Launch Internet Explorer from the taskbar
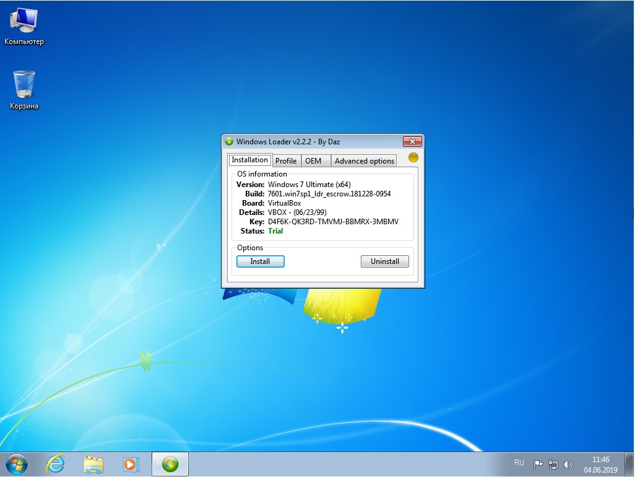The height and width of the screenshot is (477, 635). [x=55, y=464]
